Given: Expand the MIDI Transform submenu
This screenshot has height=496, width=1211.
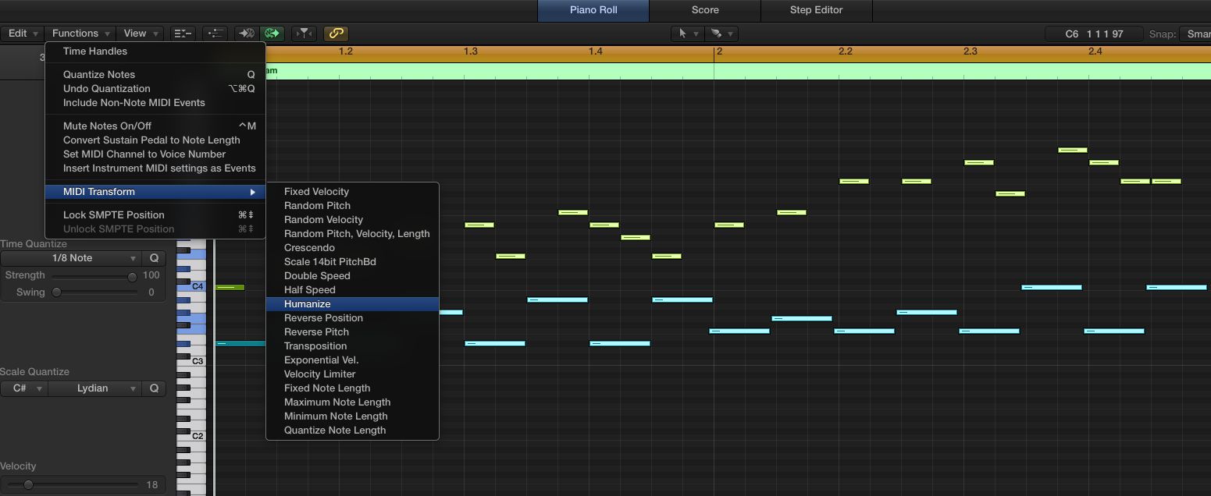Looking at the screenshot, I should tap(155, 192).
